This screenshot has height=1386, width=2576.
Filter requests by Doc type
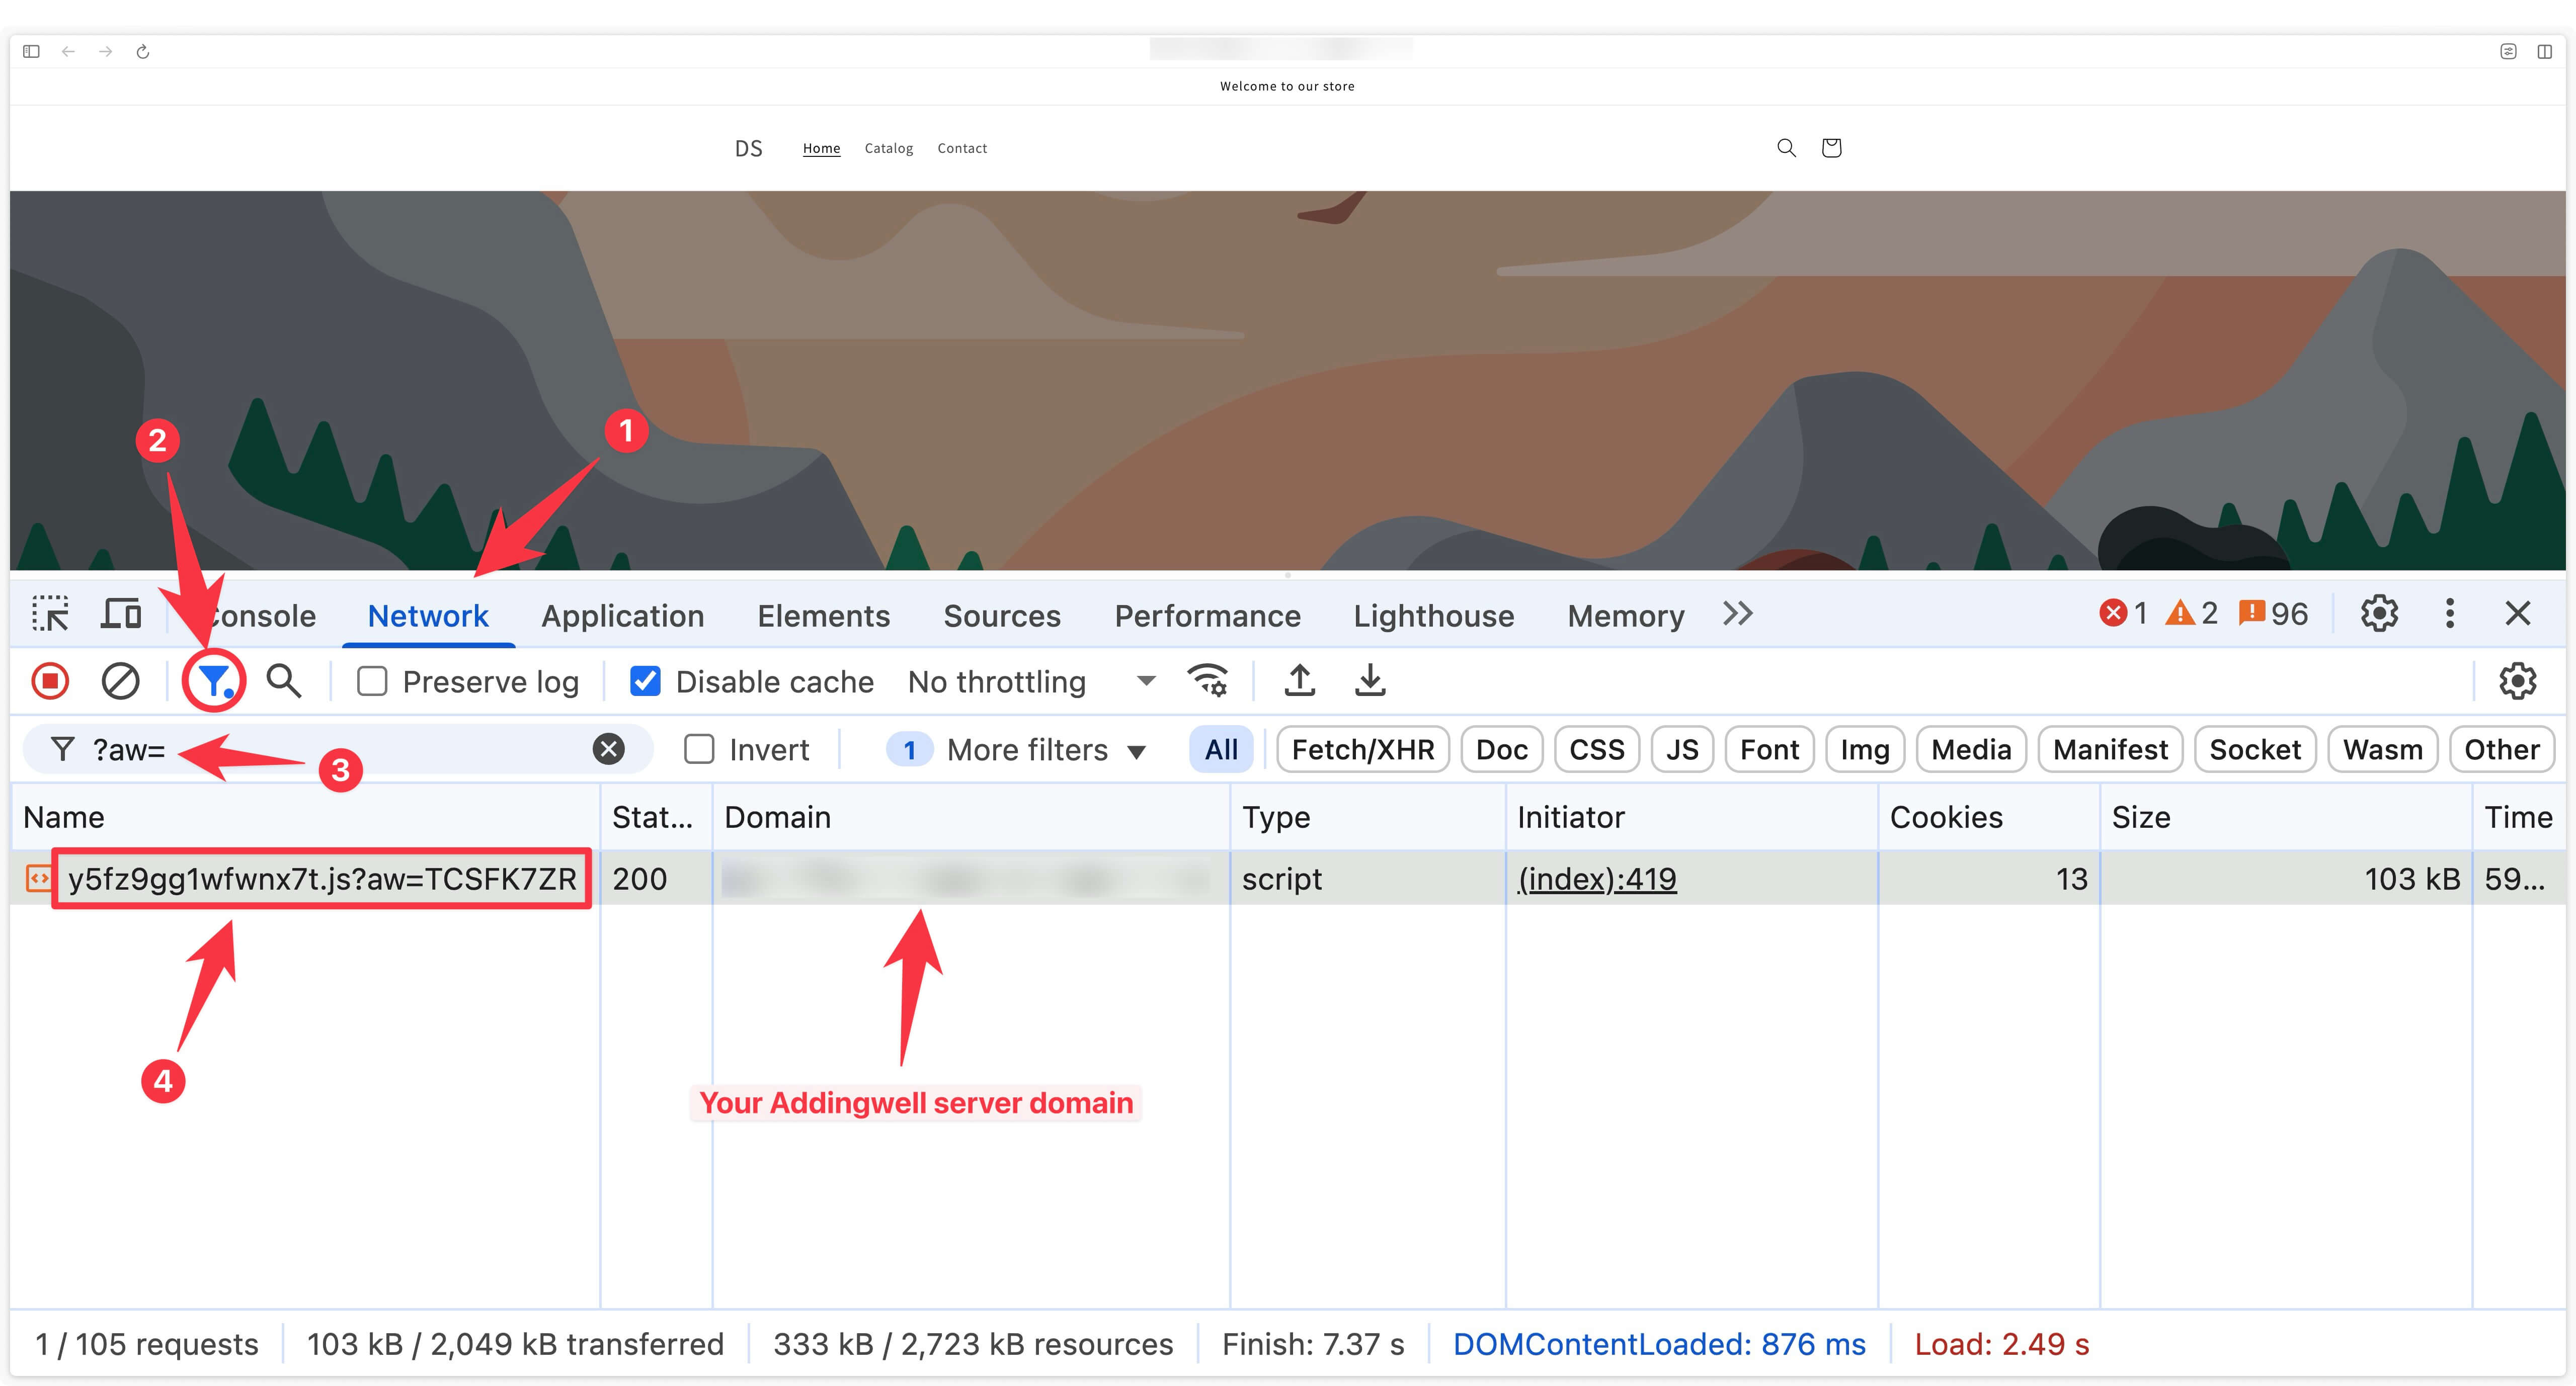1502,749
